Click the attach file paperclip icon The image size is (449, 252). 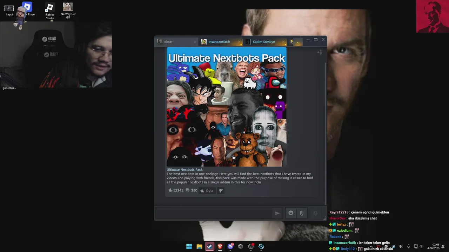pyautogui.click(x=301, y=213)
